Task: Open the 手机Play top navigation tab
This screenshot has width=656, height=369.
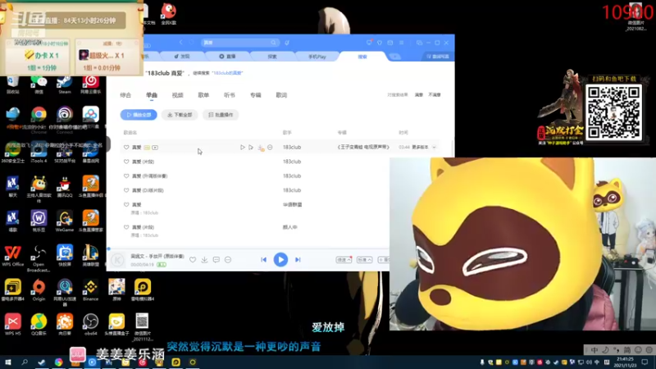Action: (x=317, y=57)
